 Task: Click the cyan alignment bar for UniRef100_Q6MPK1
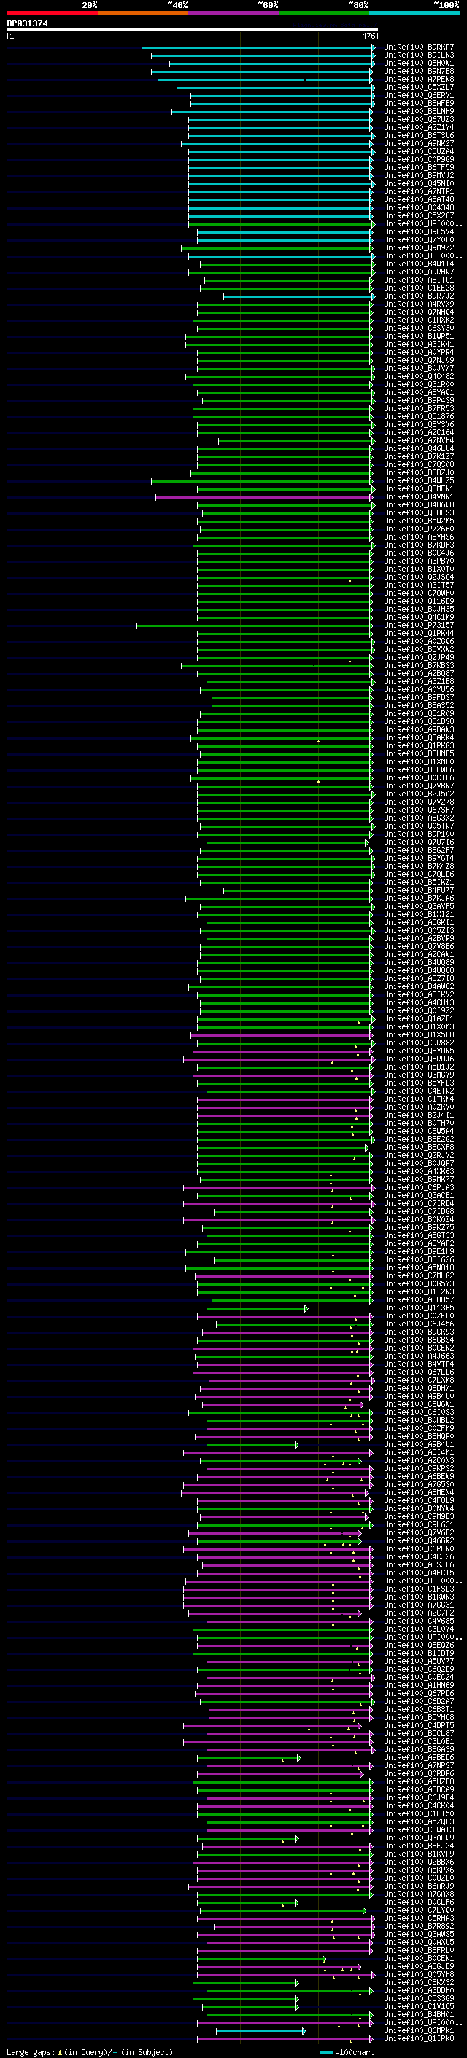(x=261, y=2031)
